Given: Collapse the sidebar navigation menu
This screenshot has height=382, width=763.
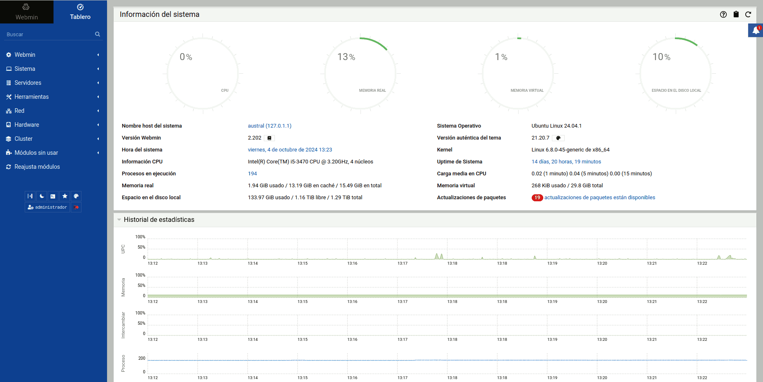Looking at the screenshot, I should 30,196.
